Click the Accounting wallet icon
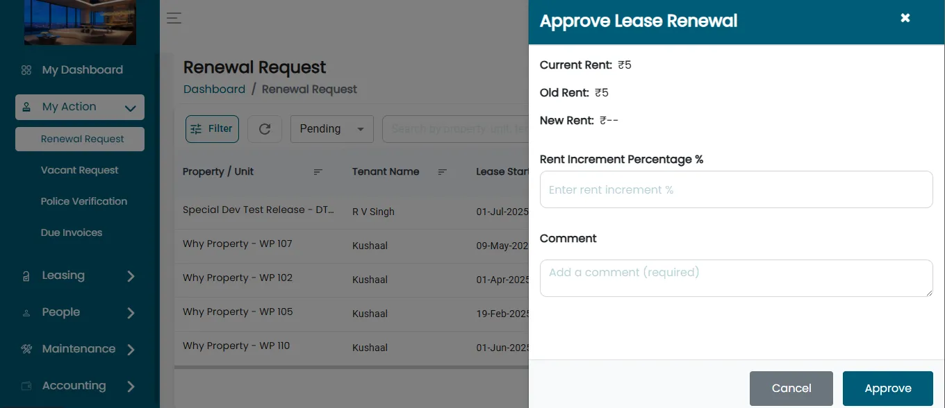945x408 pixels. click(x=26, y=386)
